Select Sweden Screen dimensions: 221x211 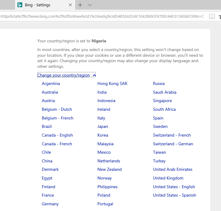160,127
